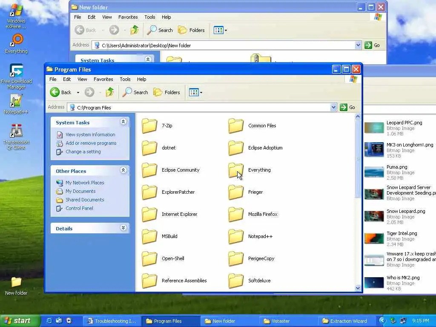Screen dimensions: 436x327
Task: Open Shared Documents link
Action: (85, 200)
